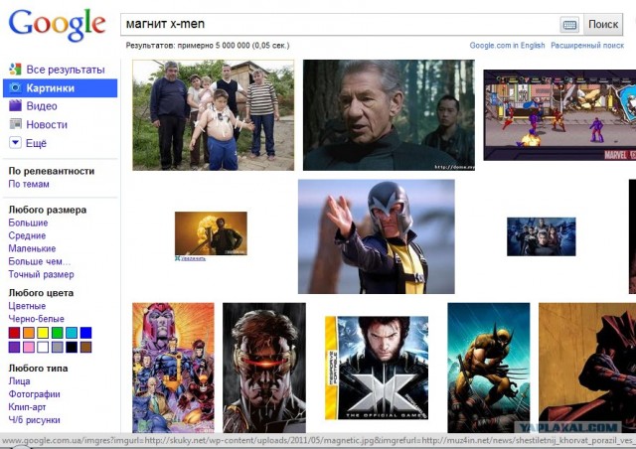The image size is (636, 449).
Task: Open Точный размер filter
Action: click(42, 274)
